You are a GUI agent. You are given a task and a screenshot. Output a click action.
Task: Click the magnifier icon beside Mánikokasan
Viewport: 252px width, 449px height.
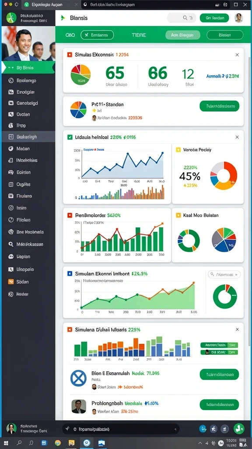(x=11, y=244)
